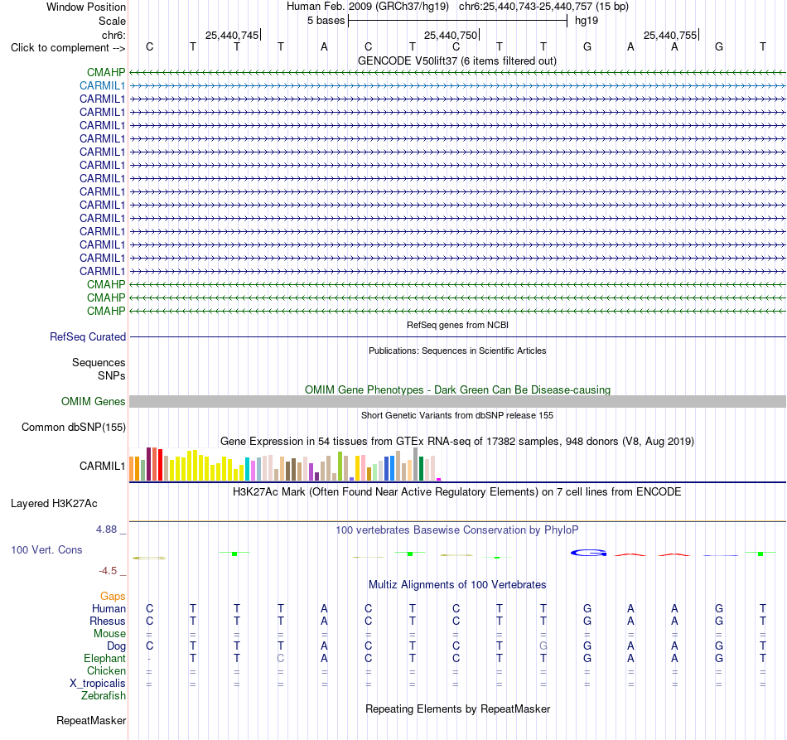This screenshot has height=740, width=787.
Task: Open "100 vertebrates Basewise Conservation by PhyloP" title
Action: point(457,530)
